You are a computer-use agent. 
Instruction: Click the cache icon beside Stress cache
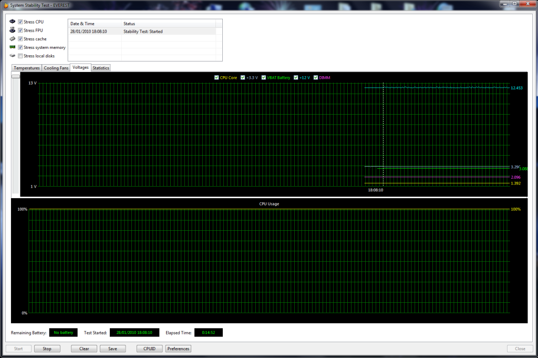pyautogui.click(x=12, y=39)
